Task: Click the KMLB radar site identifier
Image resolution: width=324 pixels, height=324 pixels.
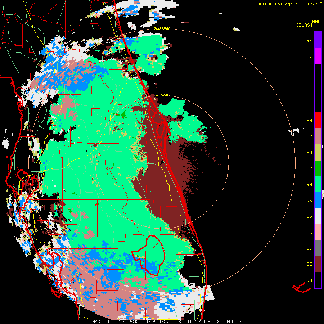Action: coord(185,321)
